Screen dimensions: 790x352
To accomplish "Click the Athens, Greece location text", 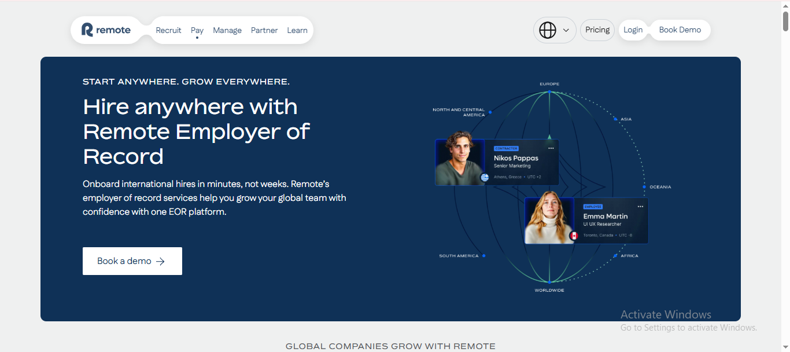I will pyautogui.click(x=508, y=177).
